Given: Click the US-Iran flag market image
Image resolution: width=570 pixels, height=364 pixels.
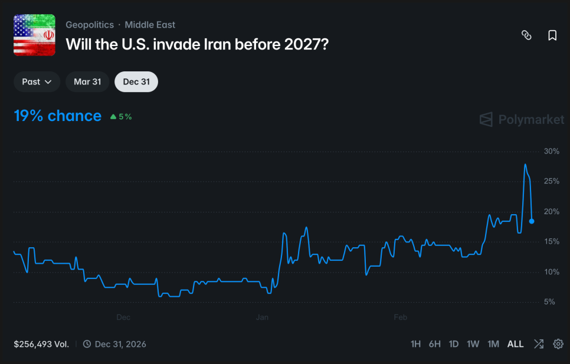Looking at the screenshot, I should [34, 35].
